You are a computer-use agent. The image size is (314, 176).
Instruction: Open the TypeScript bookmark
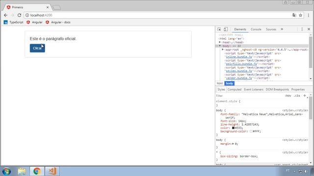(x=13, y=22)
